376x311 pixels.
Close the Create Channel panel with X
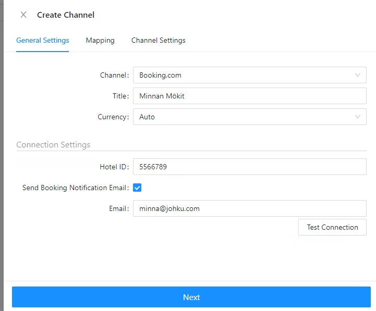(x=23, y=15)
